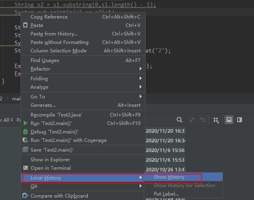Click the green bug Debug icon
This screenshot has height=200, width=254.
25,131
